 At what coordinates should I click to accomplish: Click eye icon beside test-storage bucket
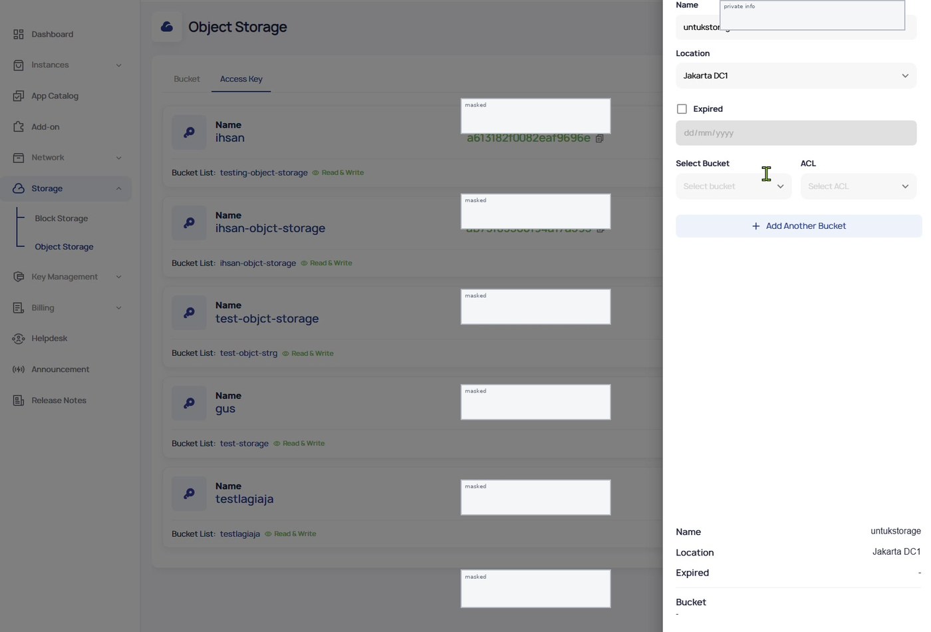tap(277, 444)
